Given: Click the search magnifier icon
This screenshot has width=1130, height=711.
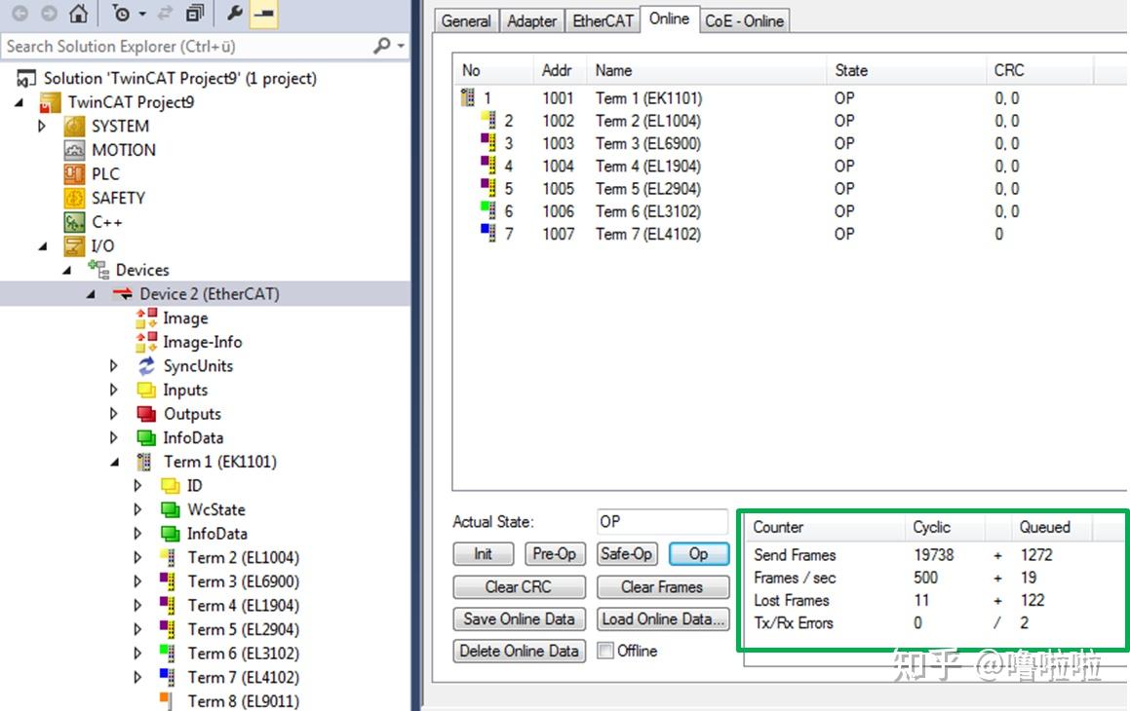Looking at the screenshot, I should (x=382, y=46).
